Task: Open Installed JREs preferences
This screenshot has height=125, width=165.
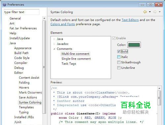Action: [x=24, y=117]
